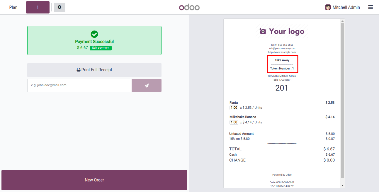The width and height of the screenshot is (379, 192).
Task: Click the Milkshake Banana product line
Action: [243, 117]
